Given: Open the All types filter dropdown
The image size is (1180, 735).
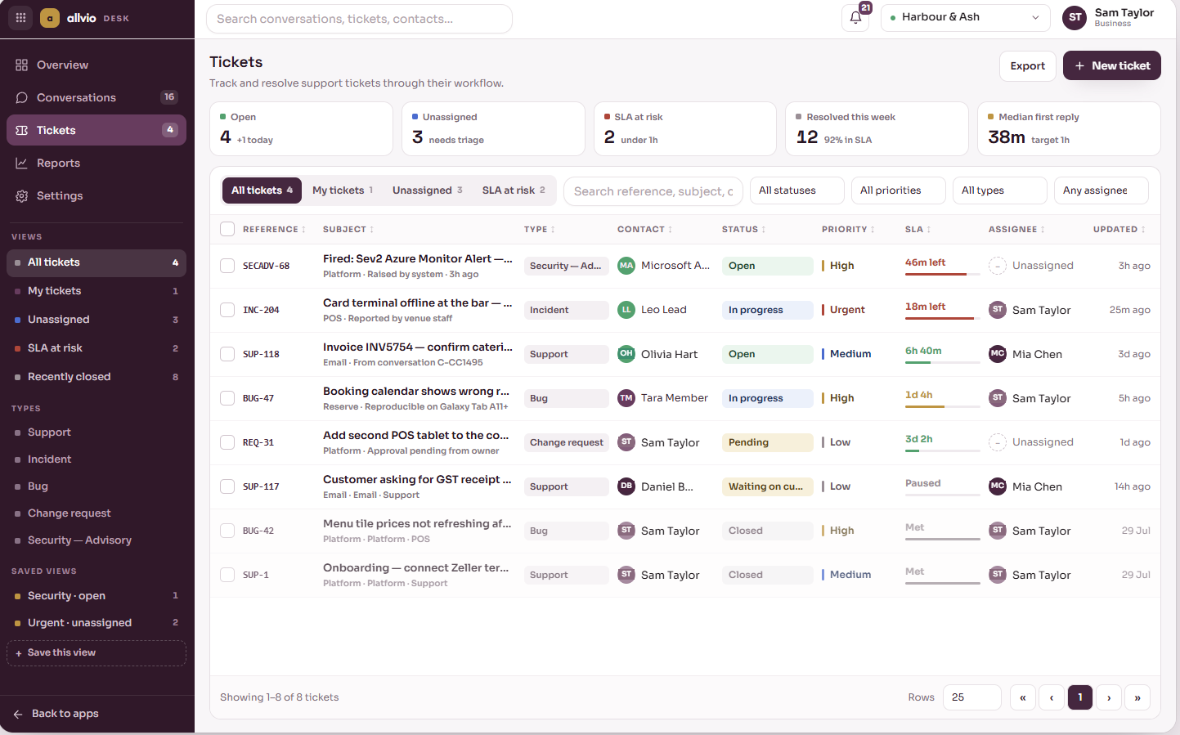Looking at the screenshot, I should click(999, 190).
